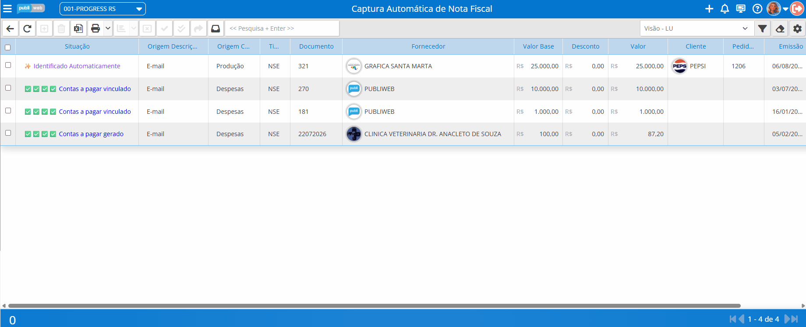Expand the user profile dropdown arrow
The image size is (806, 327).
tap(785, 9)
